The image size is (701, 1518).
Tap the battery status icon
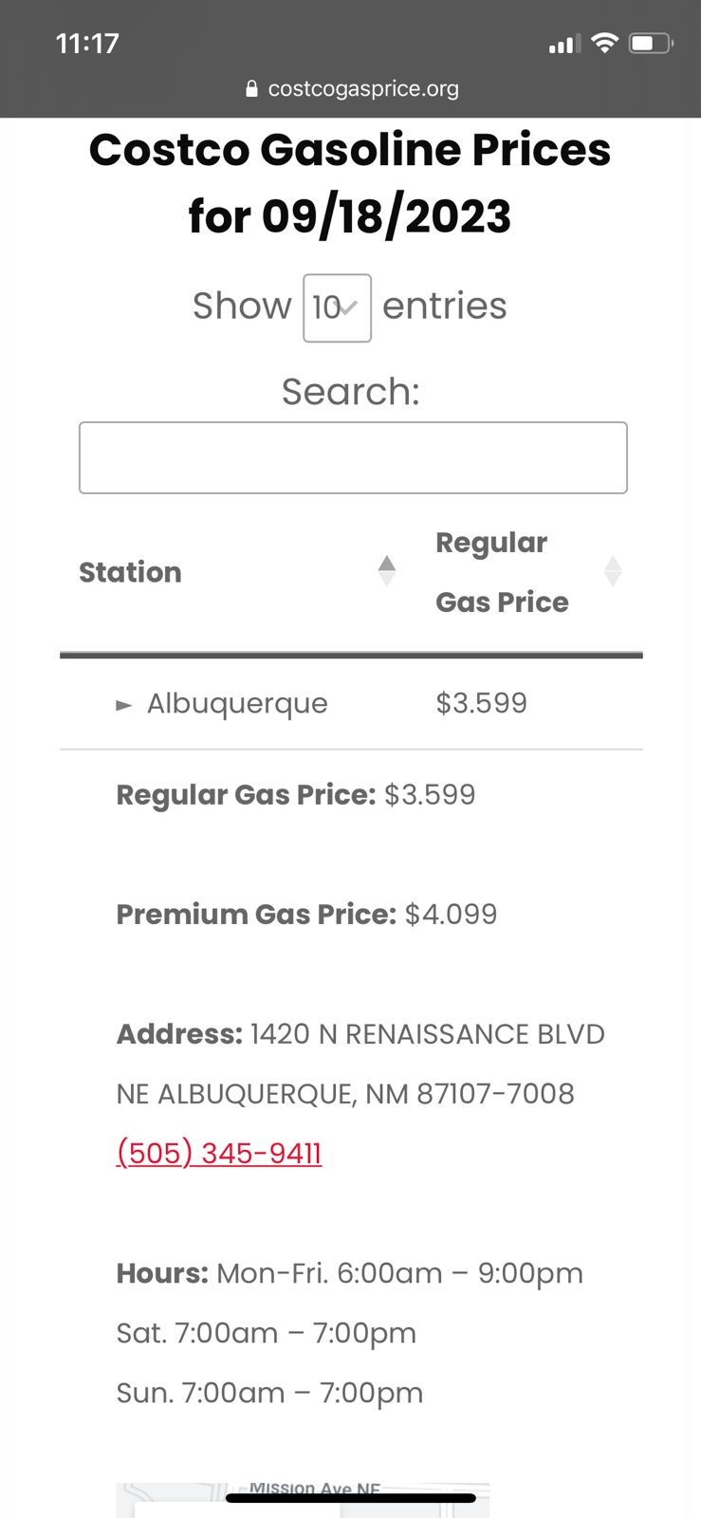[651, 43]
